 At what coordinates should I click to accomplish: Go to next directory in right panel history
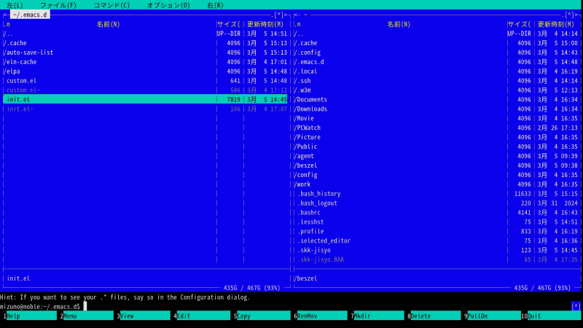[576, 15]
